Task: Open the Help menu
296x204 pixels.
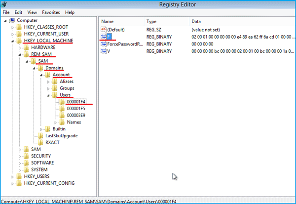Action: point(70,12)
